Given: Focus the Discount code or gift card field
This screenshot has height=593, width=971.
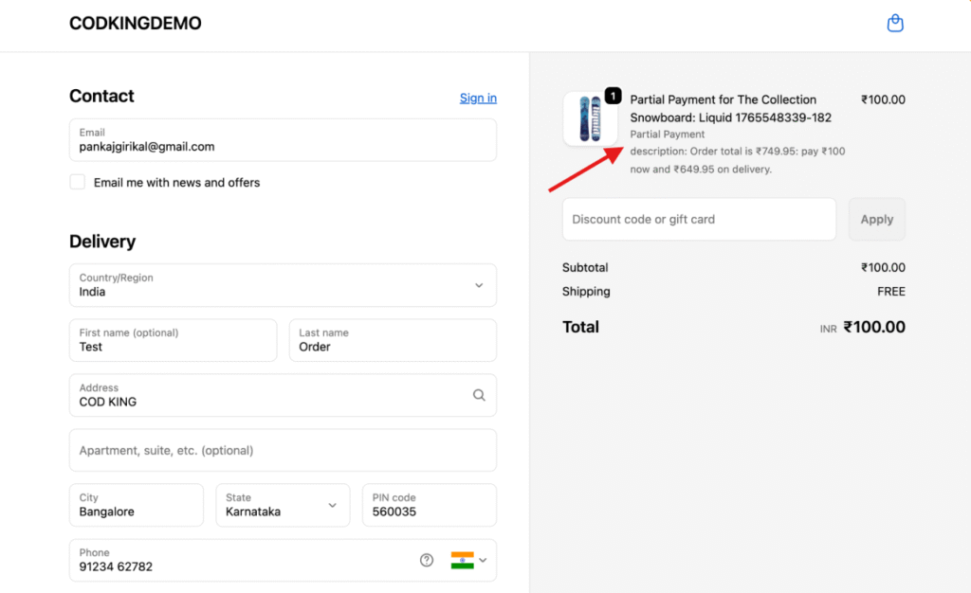Looking at the screenshot, I should 699,219.
